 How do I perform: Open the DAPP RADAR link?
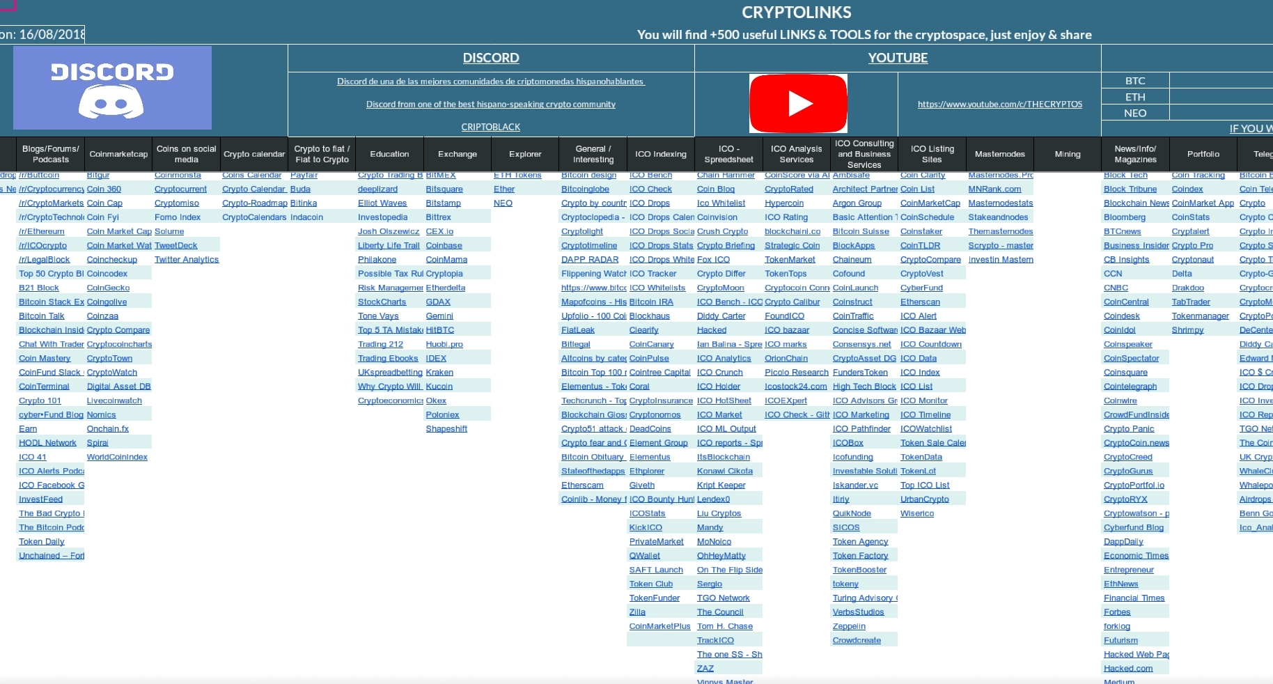590,260
